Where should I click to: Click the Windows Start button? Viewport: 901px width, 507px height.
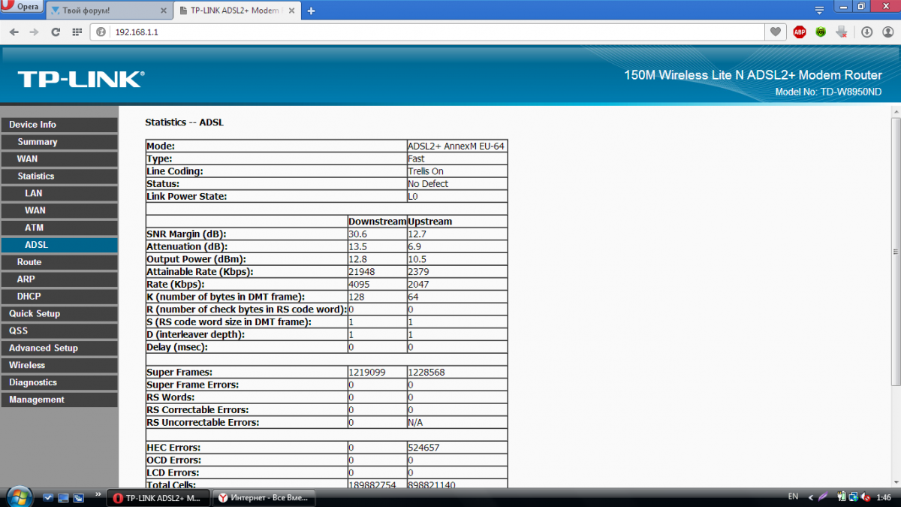17,496
